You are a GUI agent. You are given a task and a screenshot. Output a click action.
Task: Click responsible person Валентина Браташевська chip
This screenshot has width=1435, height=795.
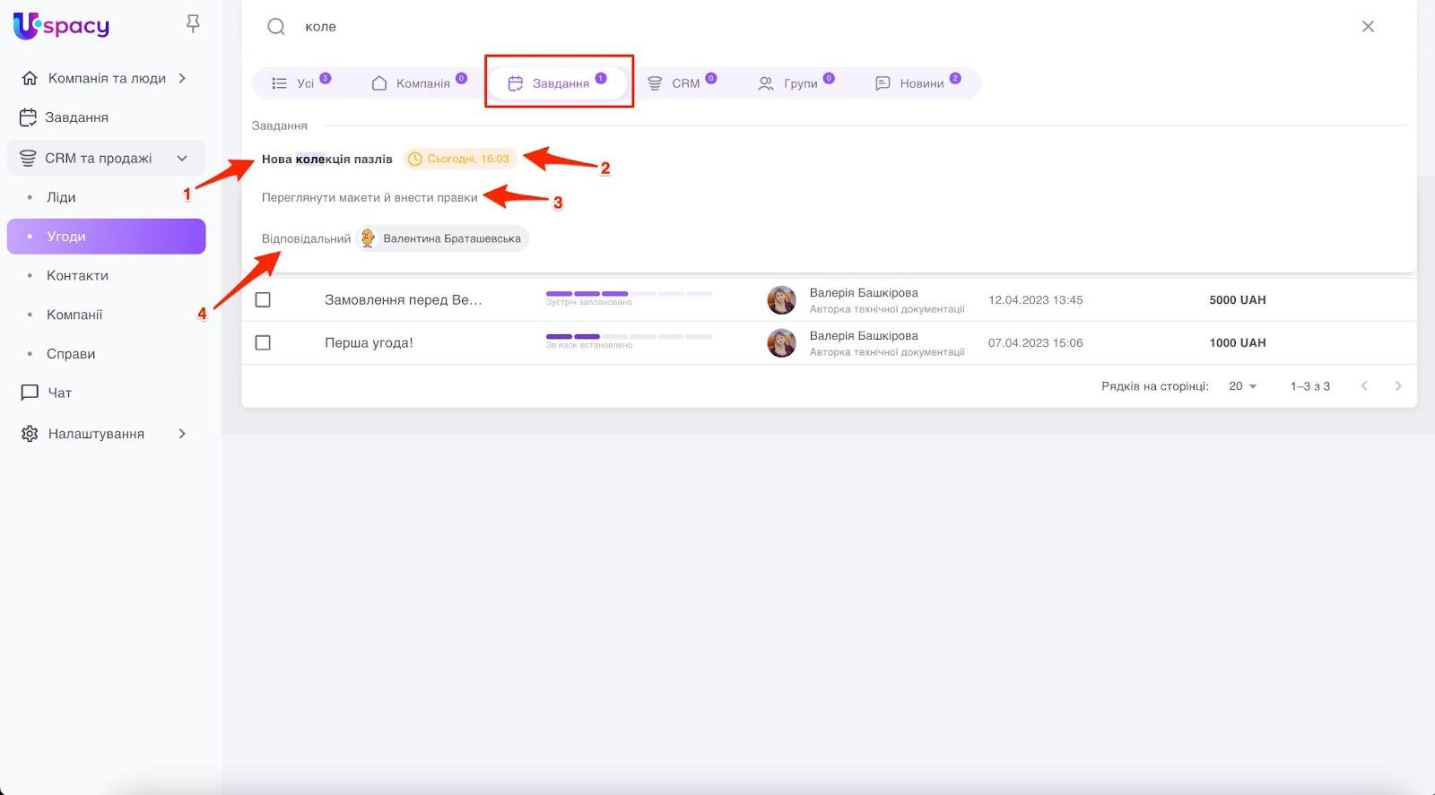(x=442, y=238)
